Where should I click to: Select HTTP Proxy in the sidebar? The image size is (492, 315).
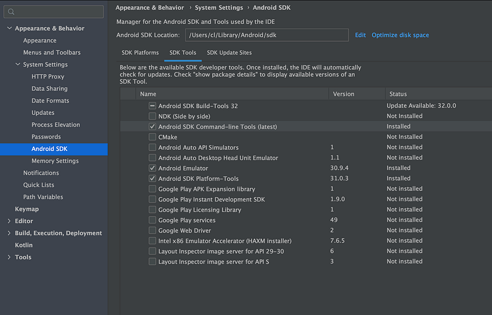pyautogui.click(x=48, y=77)
